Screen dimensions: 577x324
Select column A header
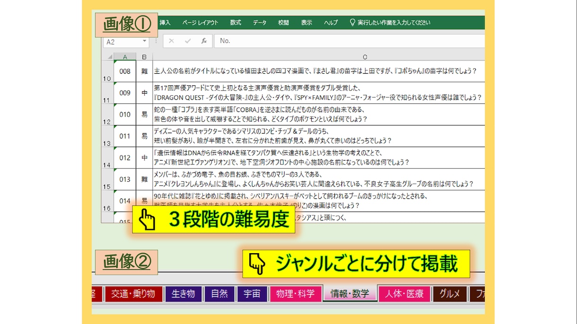(x=125, y=57)
